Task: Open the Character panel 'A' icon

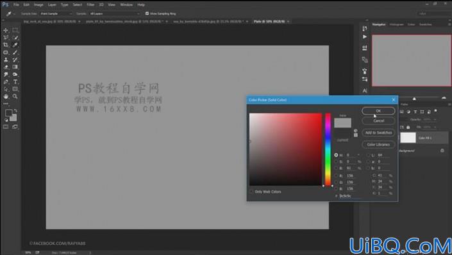Action: click(x=365, y=91)
